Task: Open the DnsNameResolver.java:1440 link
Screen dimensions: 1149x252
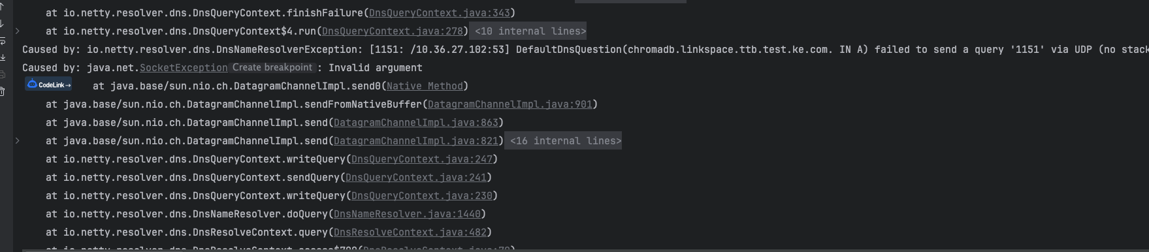Action: pos(407,214)
